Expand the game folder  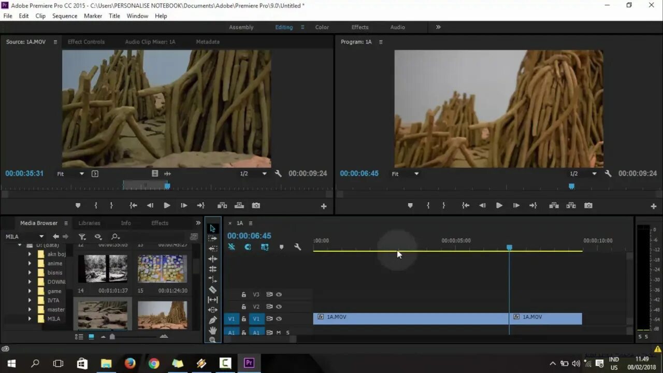[x=30, y=291]
